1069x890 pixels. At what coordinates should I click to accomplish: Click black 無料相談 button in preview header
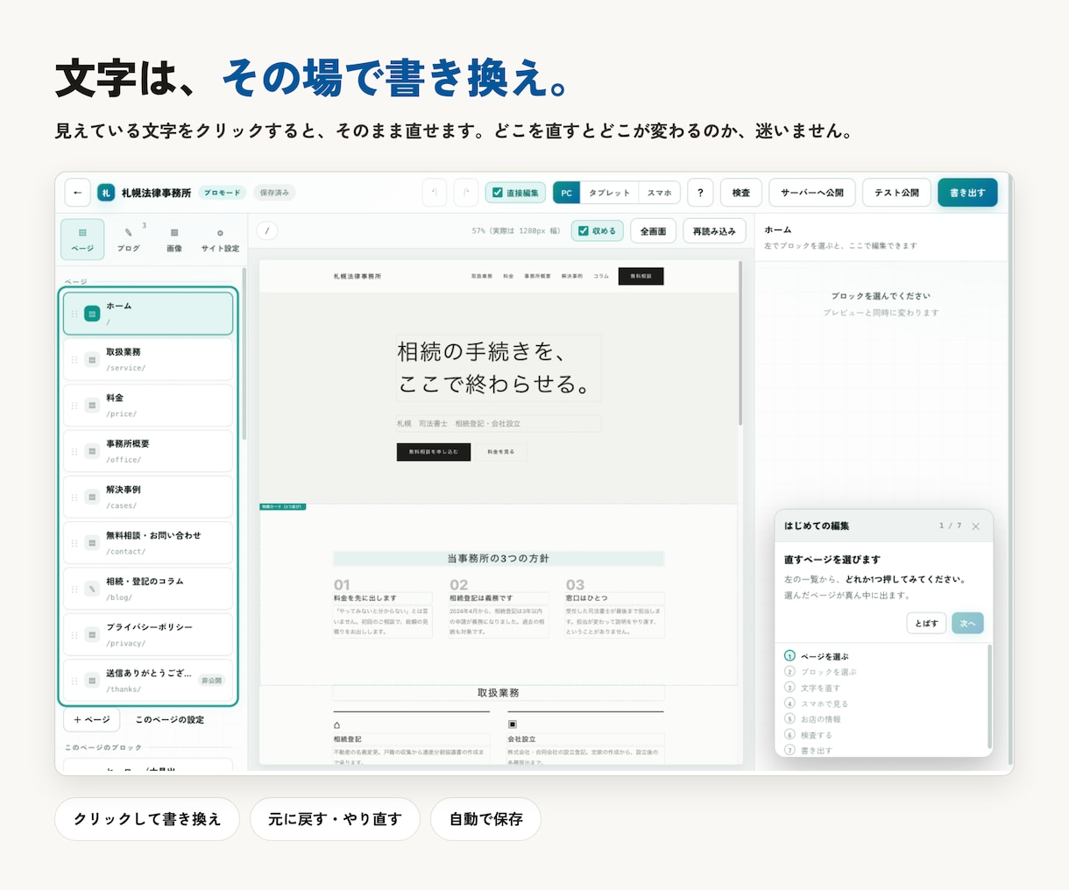(641, 276)
